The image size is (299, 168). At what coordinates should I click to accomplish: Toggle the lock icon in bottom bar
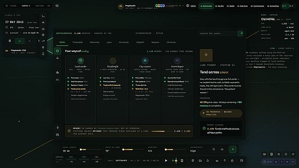232,161
